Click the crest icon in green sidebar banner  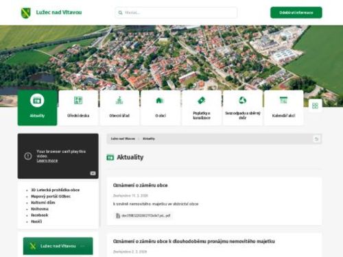point(33,246)
